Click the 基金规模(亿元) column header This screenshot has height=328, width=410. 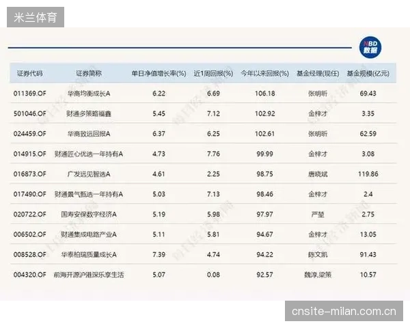[368, 74]
